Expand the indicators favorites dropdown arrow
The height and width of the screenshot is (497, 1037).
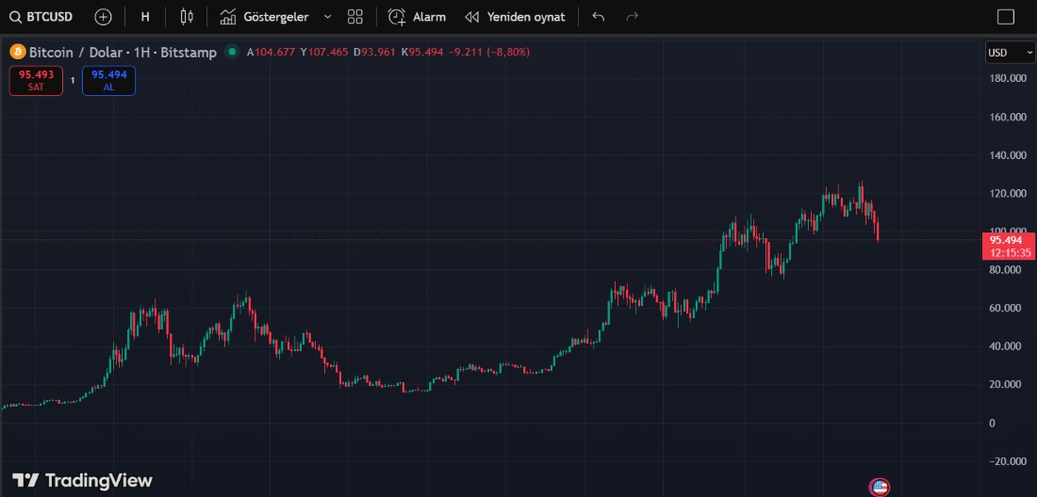327,17
